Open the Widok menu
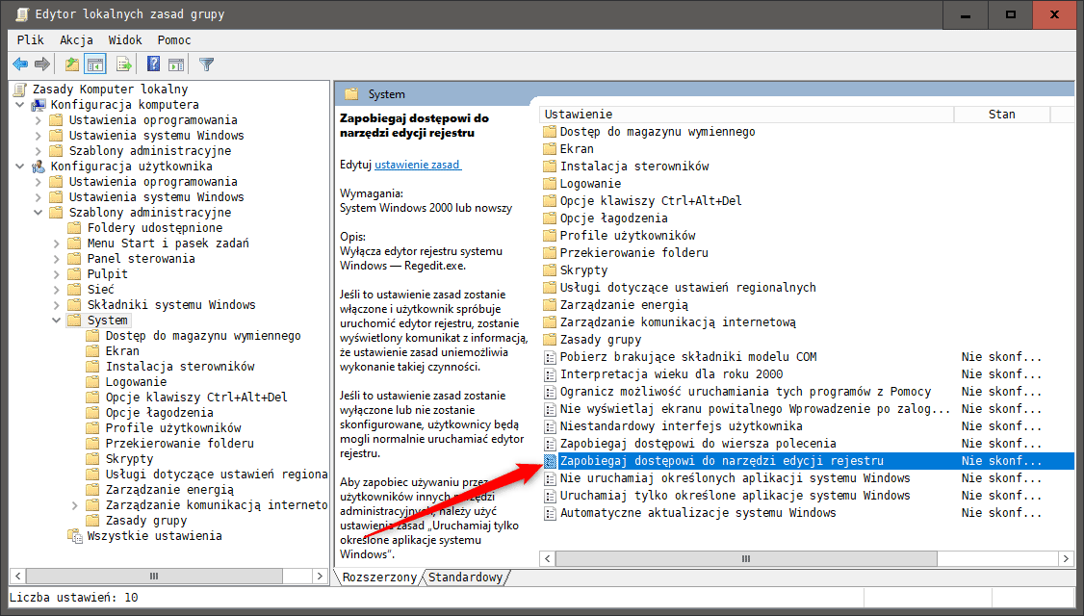Screen dimensions: 1084x616 coord(125,40)
